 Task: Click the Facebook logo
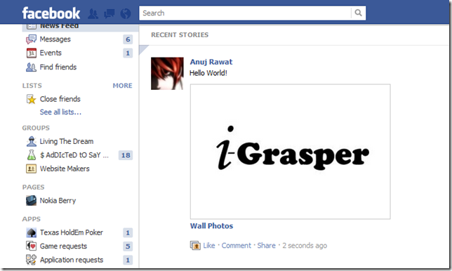tap(51, 13)
